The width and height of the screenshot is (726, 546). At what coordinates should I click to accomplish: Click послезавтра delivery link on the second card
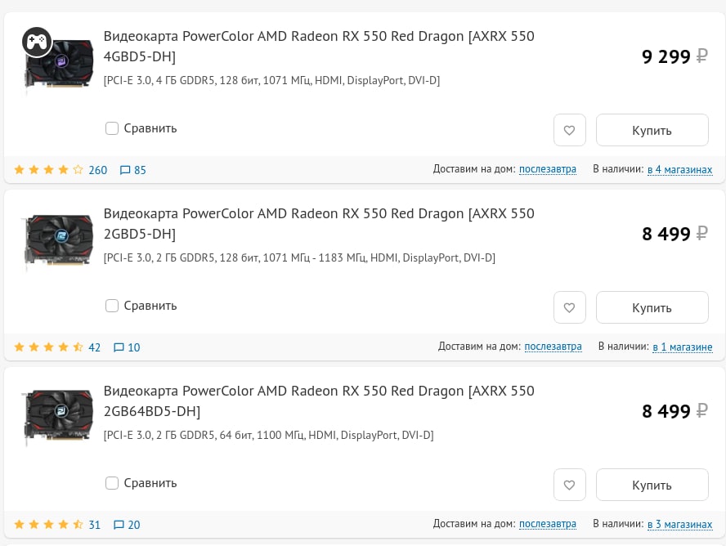point(553,346)
